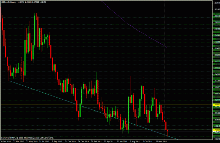Click the 12 Jun 2011 date label

pyautogui.click(x=122, y=141)
